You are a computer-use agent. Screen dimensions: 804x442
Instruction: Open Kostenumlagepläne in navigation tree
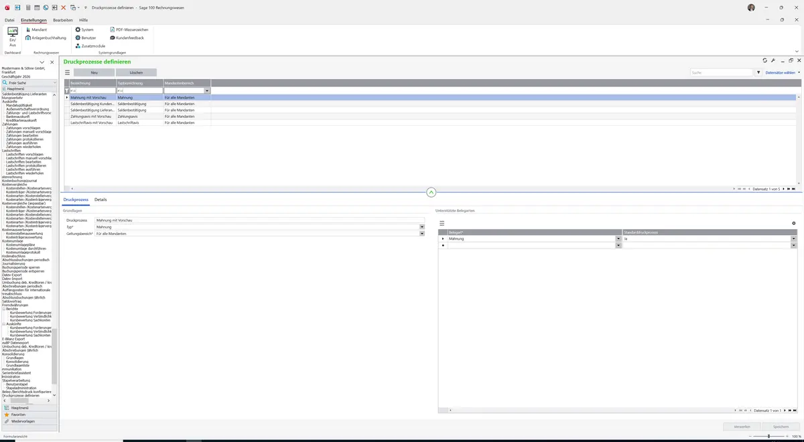point(20,245)
